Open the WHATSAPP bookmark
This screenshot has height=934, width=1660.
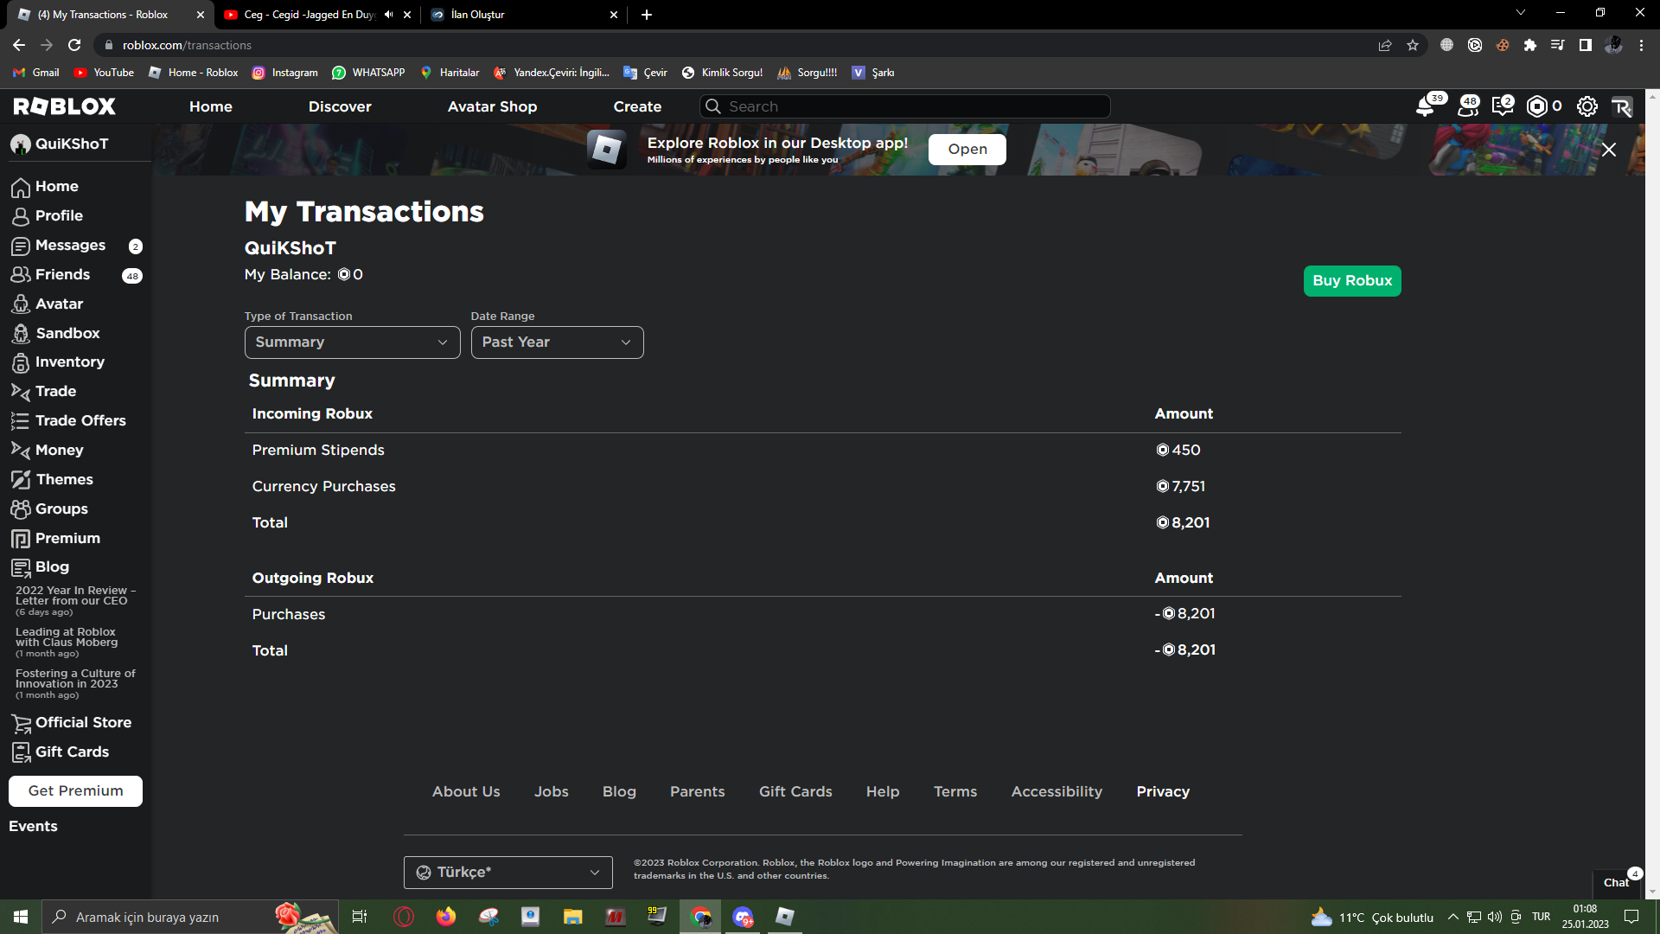click(x=368, y=73)
